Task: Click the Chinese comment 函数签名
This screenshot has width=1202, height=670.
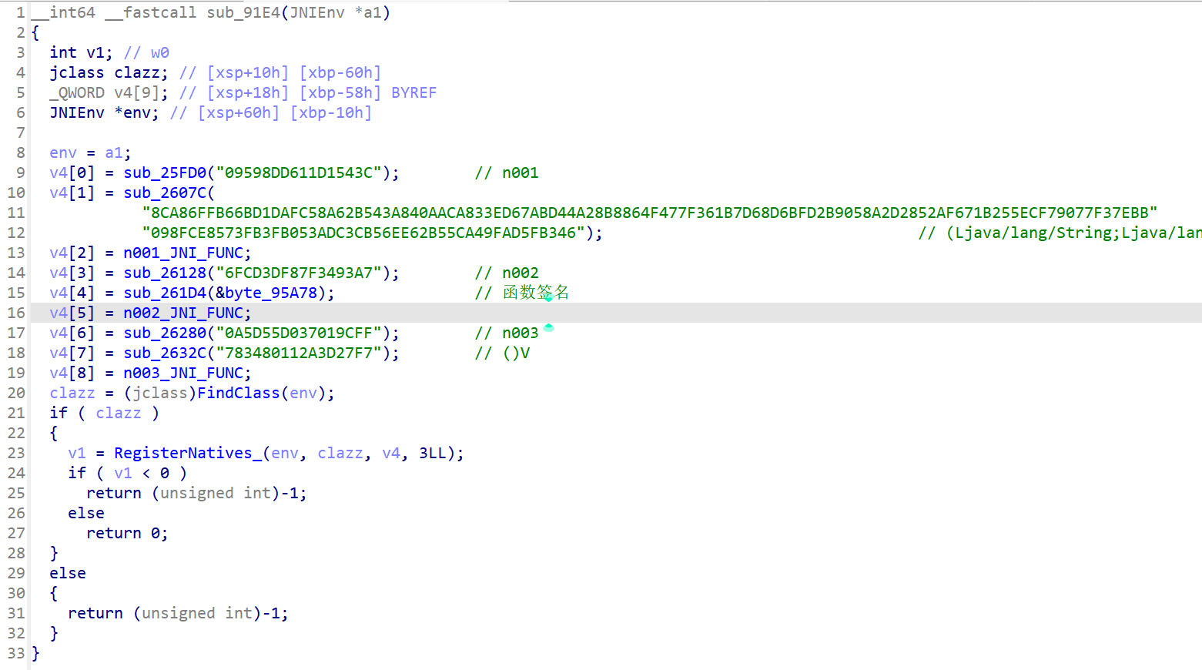Action: click(x=536, y=293)
